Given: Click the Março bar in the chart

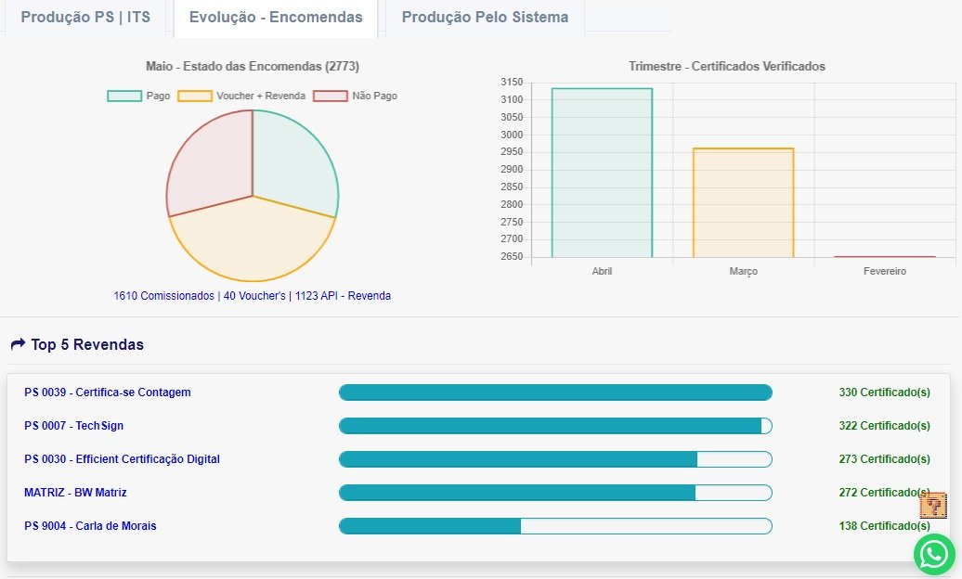Looking at the screenshot, I should click(743, 202).
